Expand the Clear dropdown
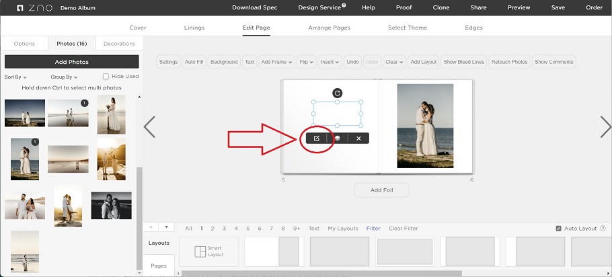612x277 pixels. coord(394,62)
